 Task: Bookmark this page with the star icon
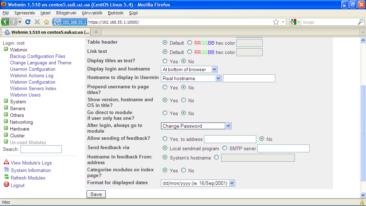pyautogui.click(x=276, y=22)
